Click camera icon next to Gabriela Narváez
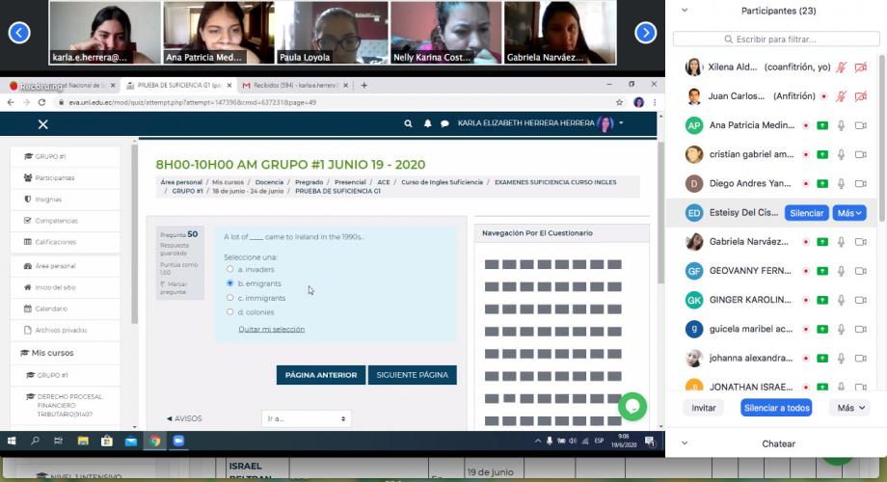887x482 pixels. [860, 242]
